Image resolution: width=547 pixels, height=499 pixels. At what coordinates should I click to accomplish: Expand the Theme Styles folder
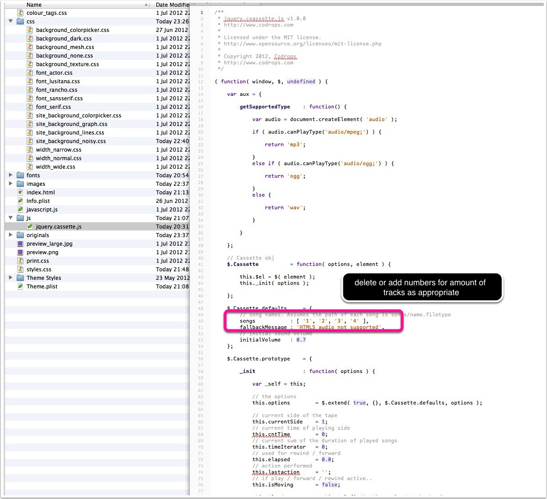point(11,278)
